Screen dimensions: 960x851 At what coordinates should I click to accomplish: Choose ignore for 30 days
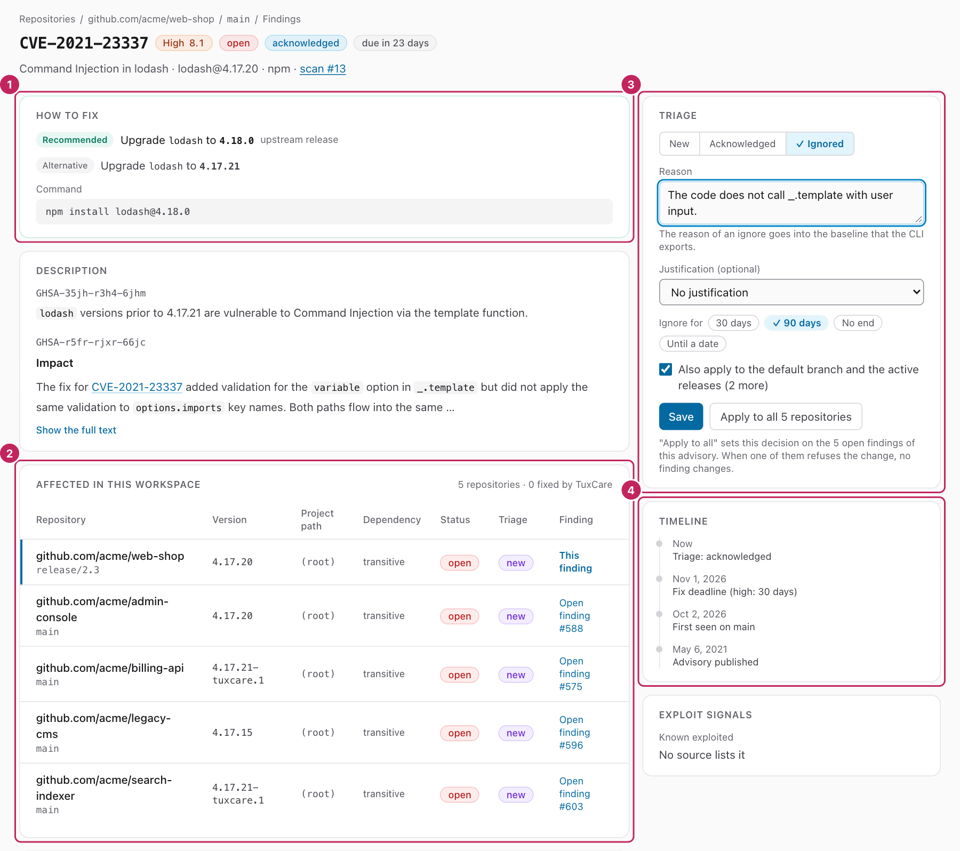[733, 323]
